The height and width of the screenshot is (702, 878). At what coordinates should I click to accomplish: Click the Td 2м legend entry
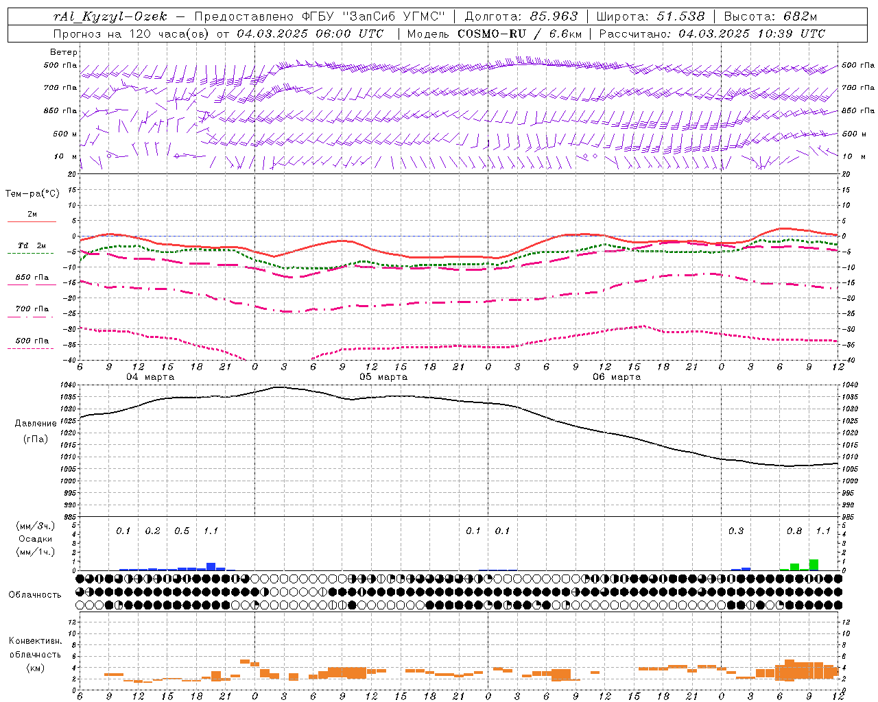click(x=32, y=245)
